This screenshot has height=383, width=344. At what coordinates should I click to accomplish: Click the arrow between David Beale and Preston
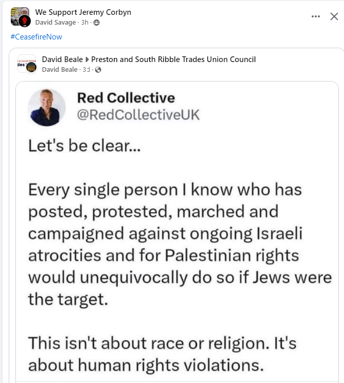87,59
